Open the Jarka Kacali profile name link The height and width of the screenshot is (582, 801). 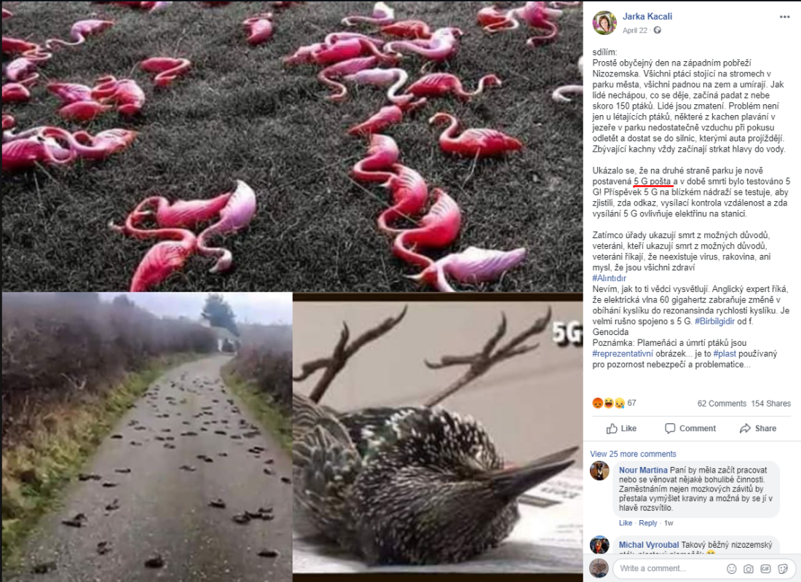pyautogui.click(x=647, y=16)
